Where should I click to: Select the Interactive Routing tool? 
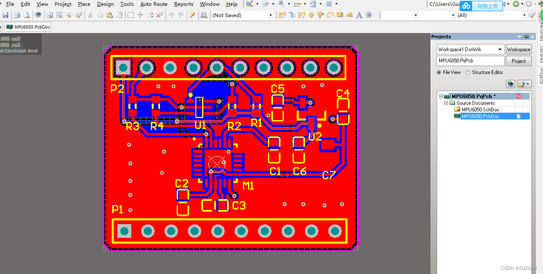(283, 15)
